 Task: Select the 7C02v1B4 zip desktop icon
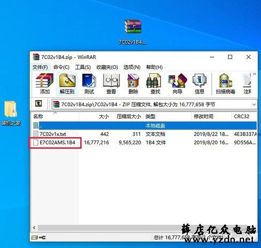pos(133,32)
